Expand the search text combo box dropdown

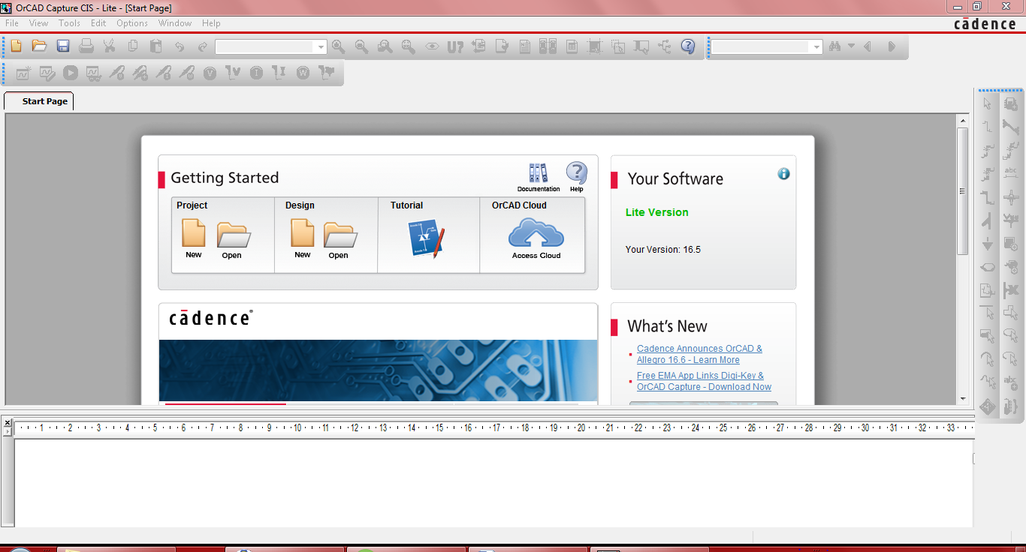(816, 46)
